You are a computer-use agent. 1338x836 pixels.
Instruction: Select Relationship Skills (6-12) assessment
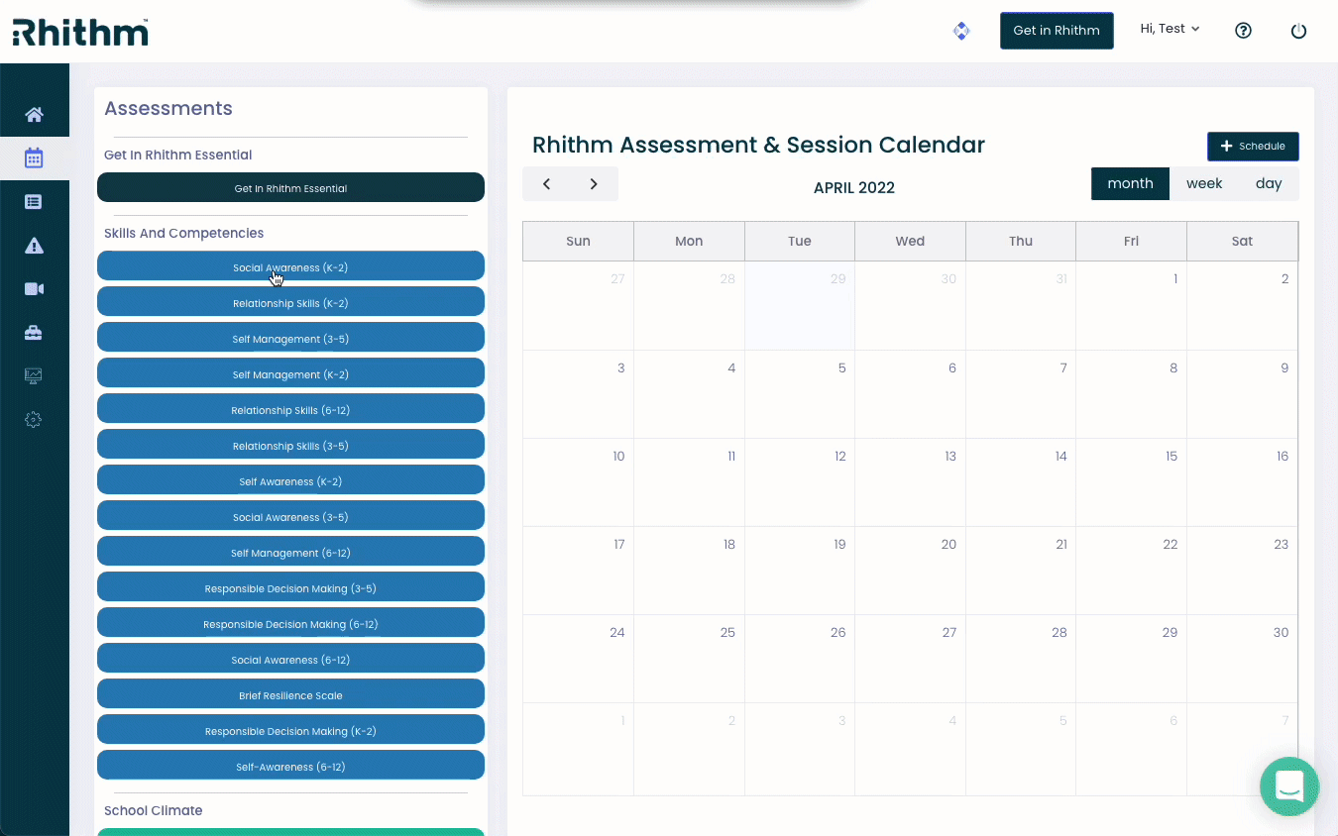(290, 409)
